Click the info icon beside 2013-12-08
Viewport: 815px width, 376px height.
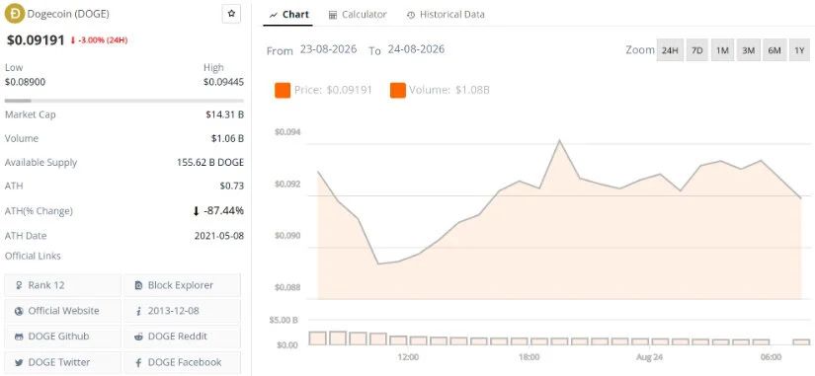click(x=138, y=311)
